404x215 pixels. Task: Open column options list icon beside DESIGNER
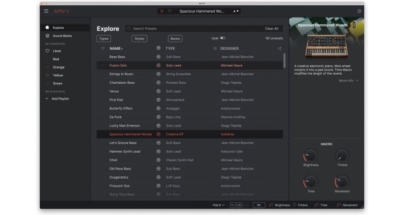(215, 49)
